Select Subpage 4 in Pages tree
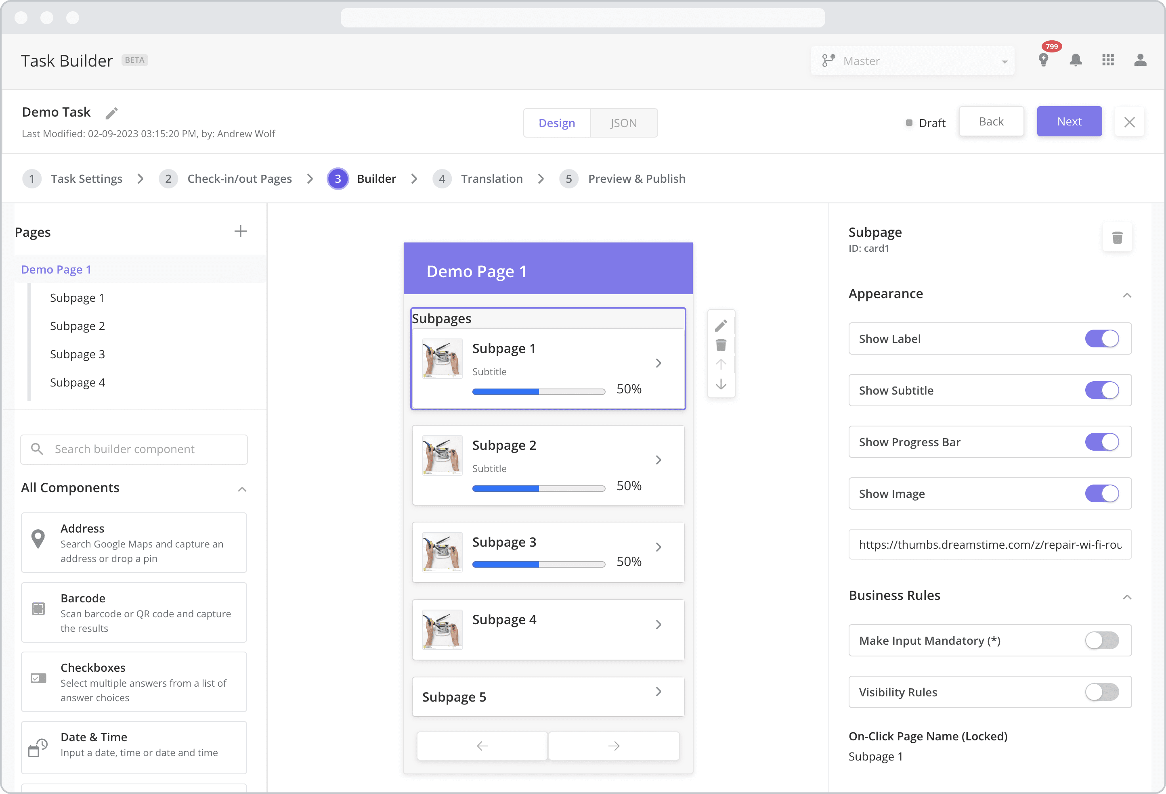The height and width of the screenshot is (794, 1166). coord(77,382)
